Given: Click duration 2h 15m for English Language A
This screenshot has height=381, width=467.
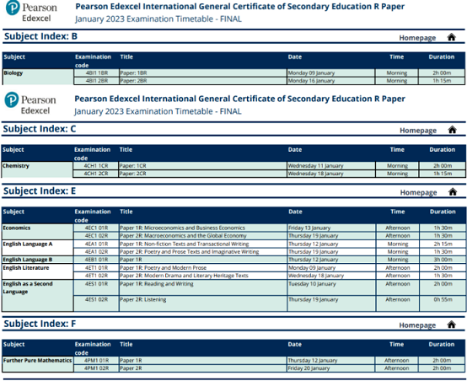Looking at the screenshot, I should (443, 244).
